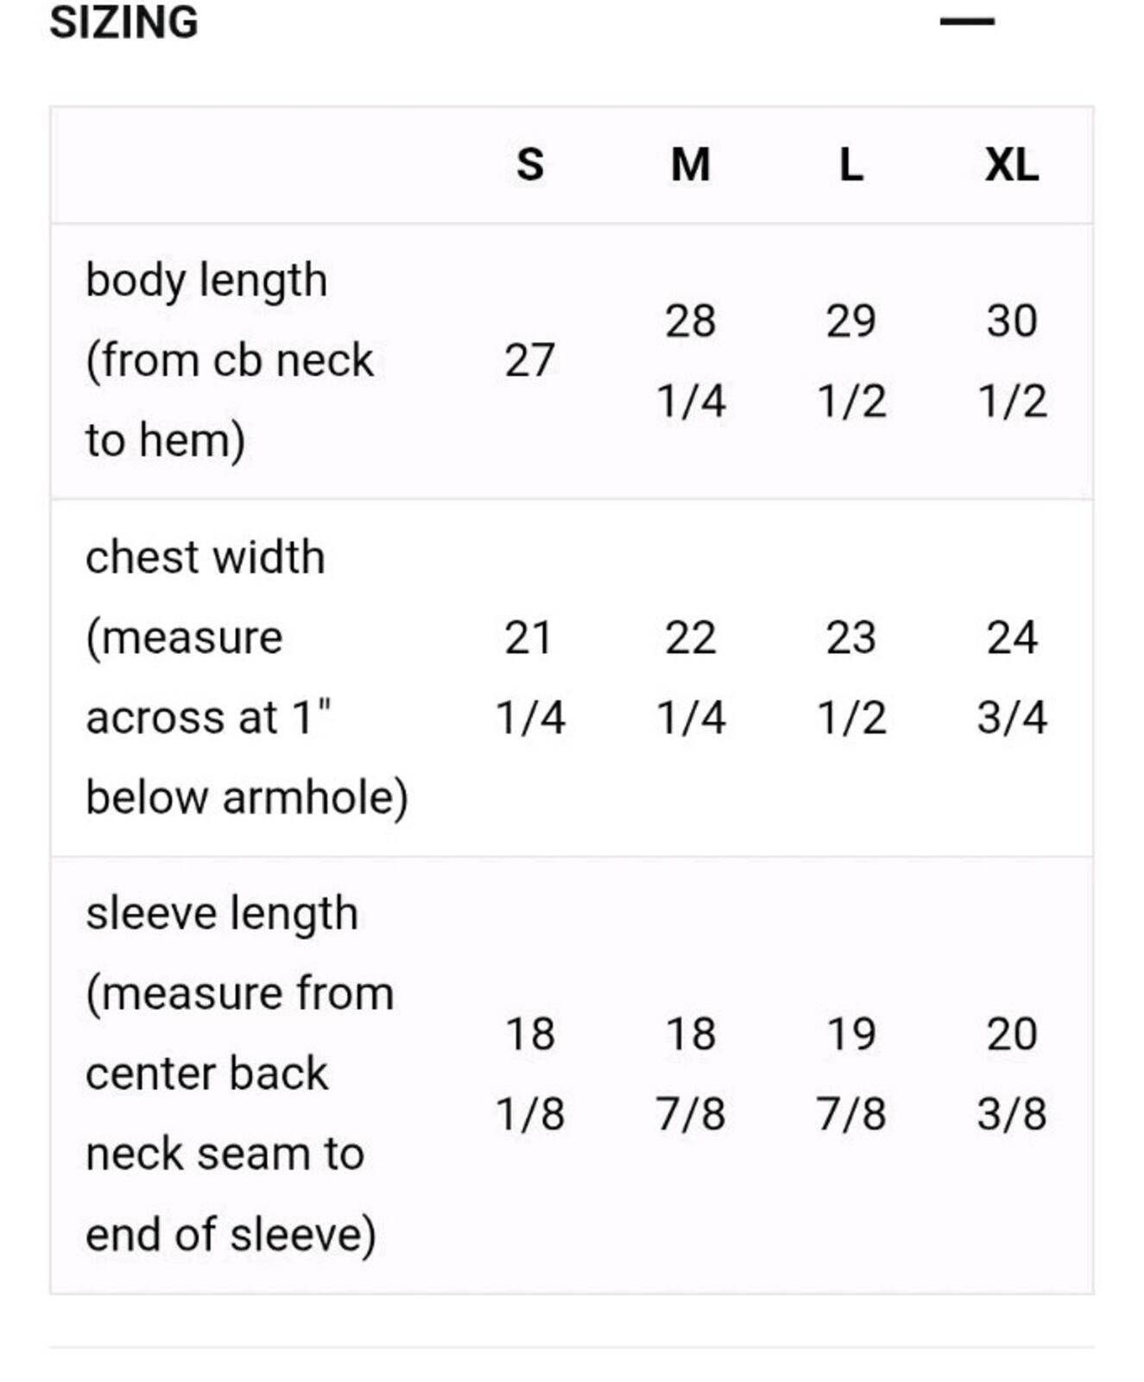Click the chest width value 21 1/4
Viewport: 1144px width, 1382px height.
(x=530, y=677)
